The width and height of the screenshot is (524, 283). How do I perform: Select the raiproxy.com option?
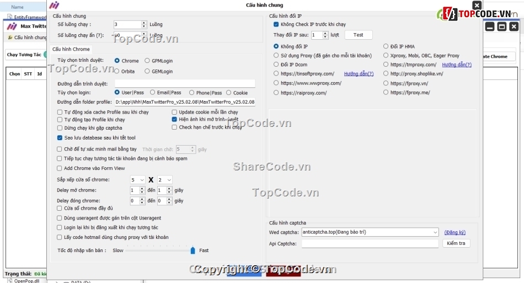276,93
